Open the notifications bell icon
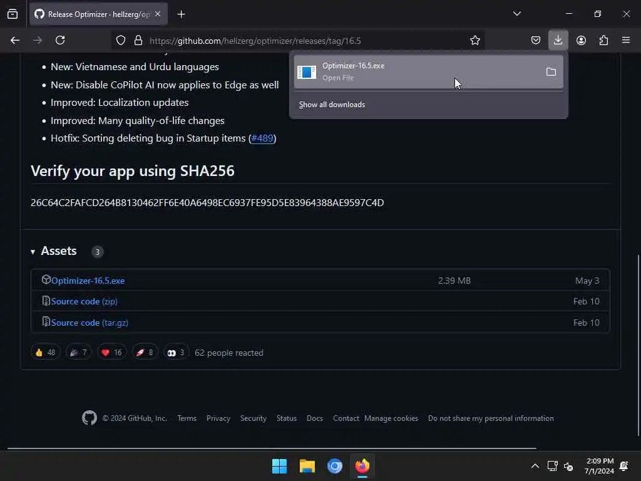The width and height of the screenshot is (641, 481). [x=624, y=466]
